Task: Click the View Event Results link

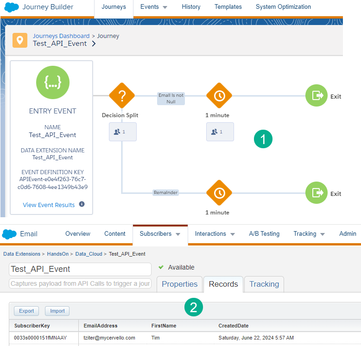Action: [x=49, y=205]
